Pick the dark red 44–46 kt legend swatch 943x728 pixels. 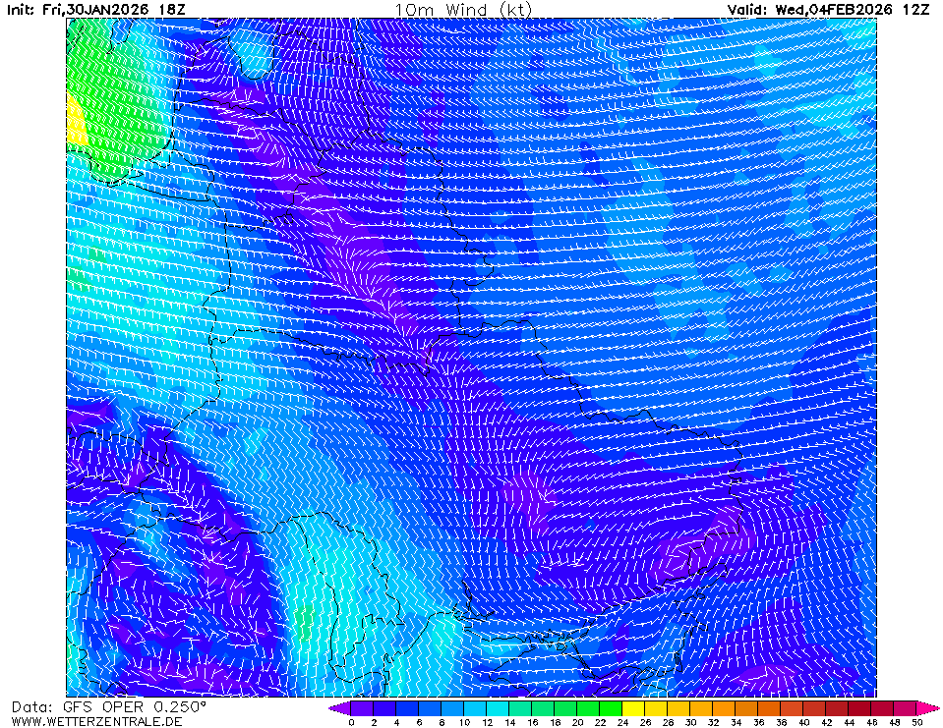point(860,707)
